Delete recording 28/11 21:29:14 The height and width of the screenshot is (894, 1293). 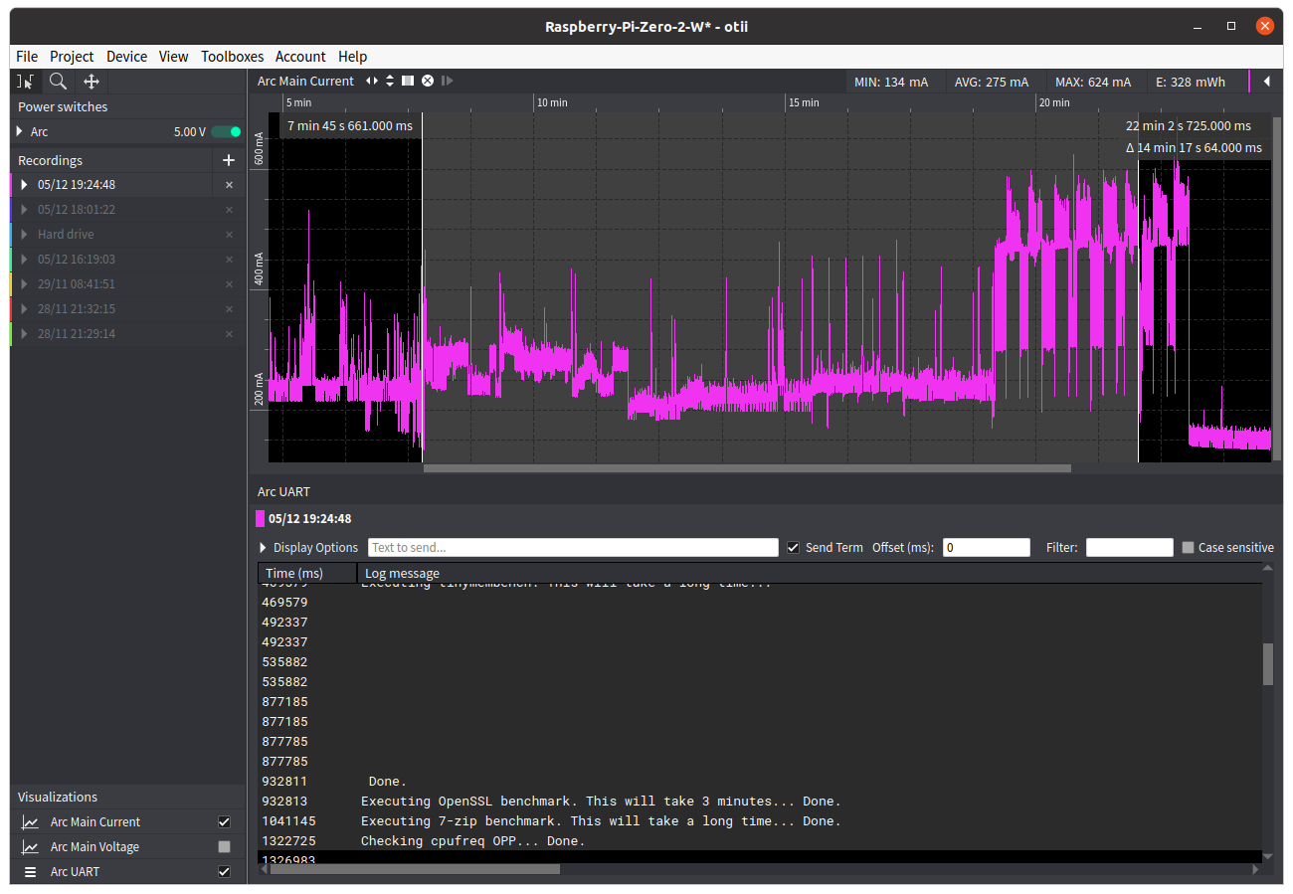[229, 334]
